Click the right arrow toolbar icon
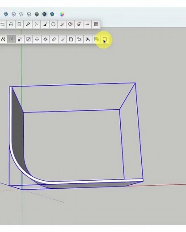Image resolution: width=186 pixels, height=232 pixels. [x=87, y=24]
